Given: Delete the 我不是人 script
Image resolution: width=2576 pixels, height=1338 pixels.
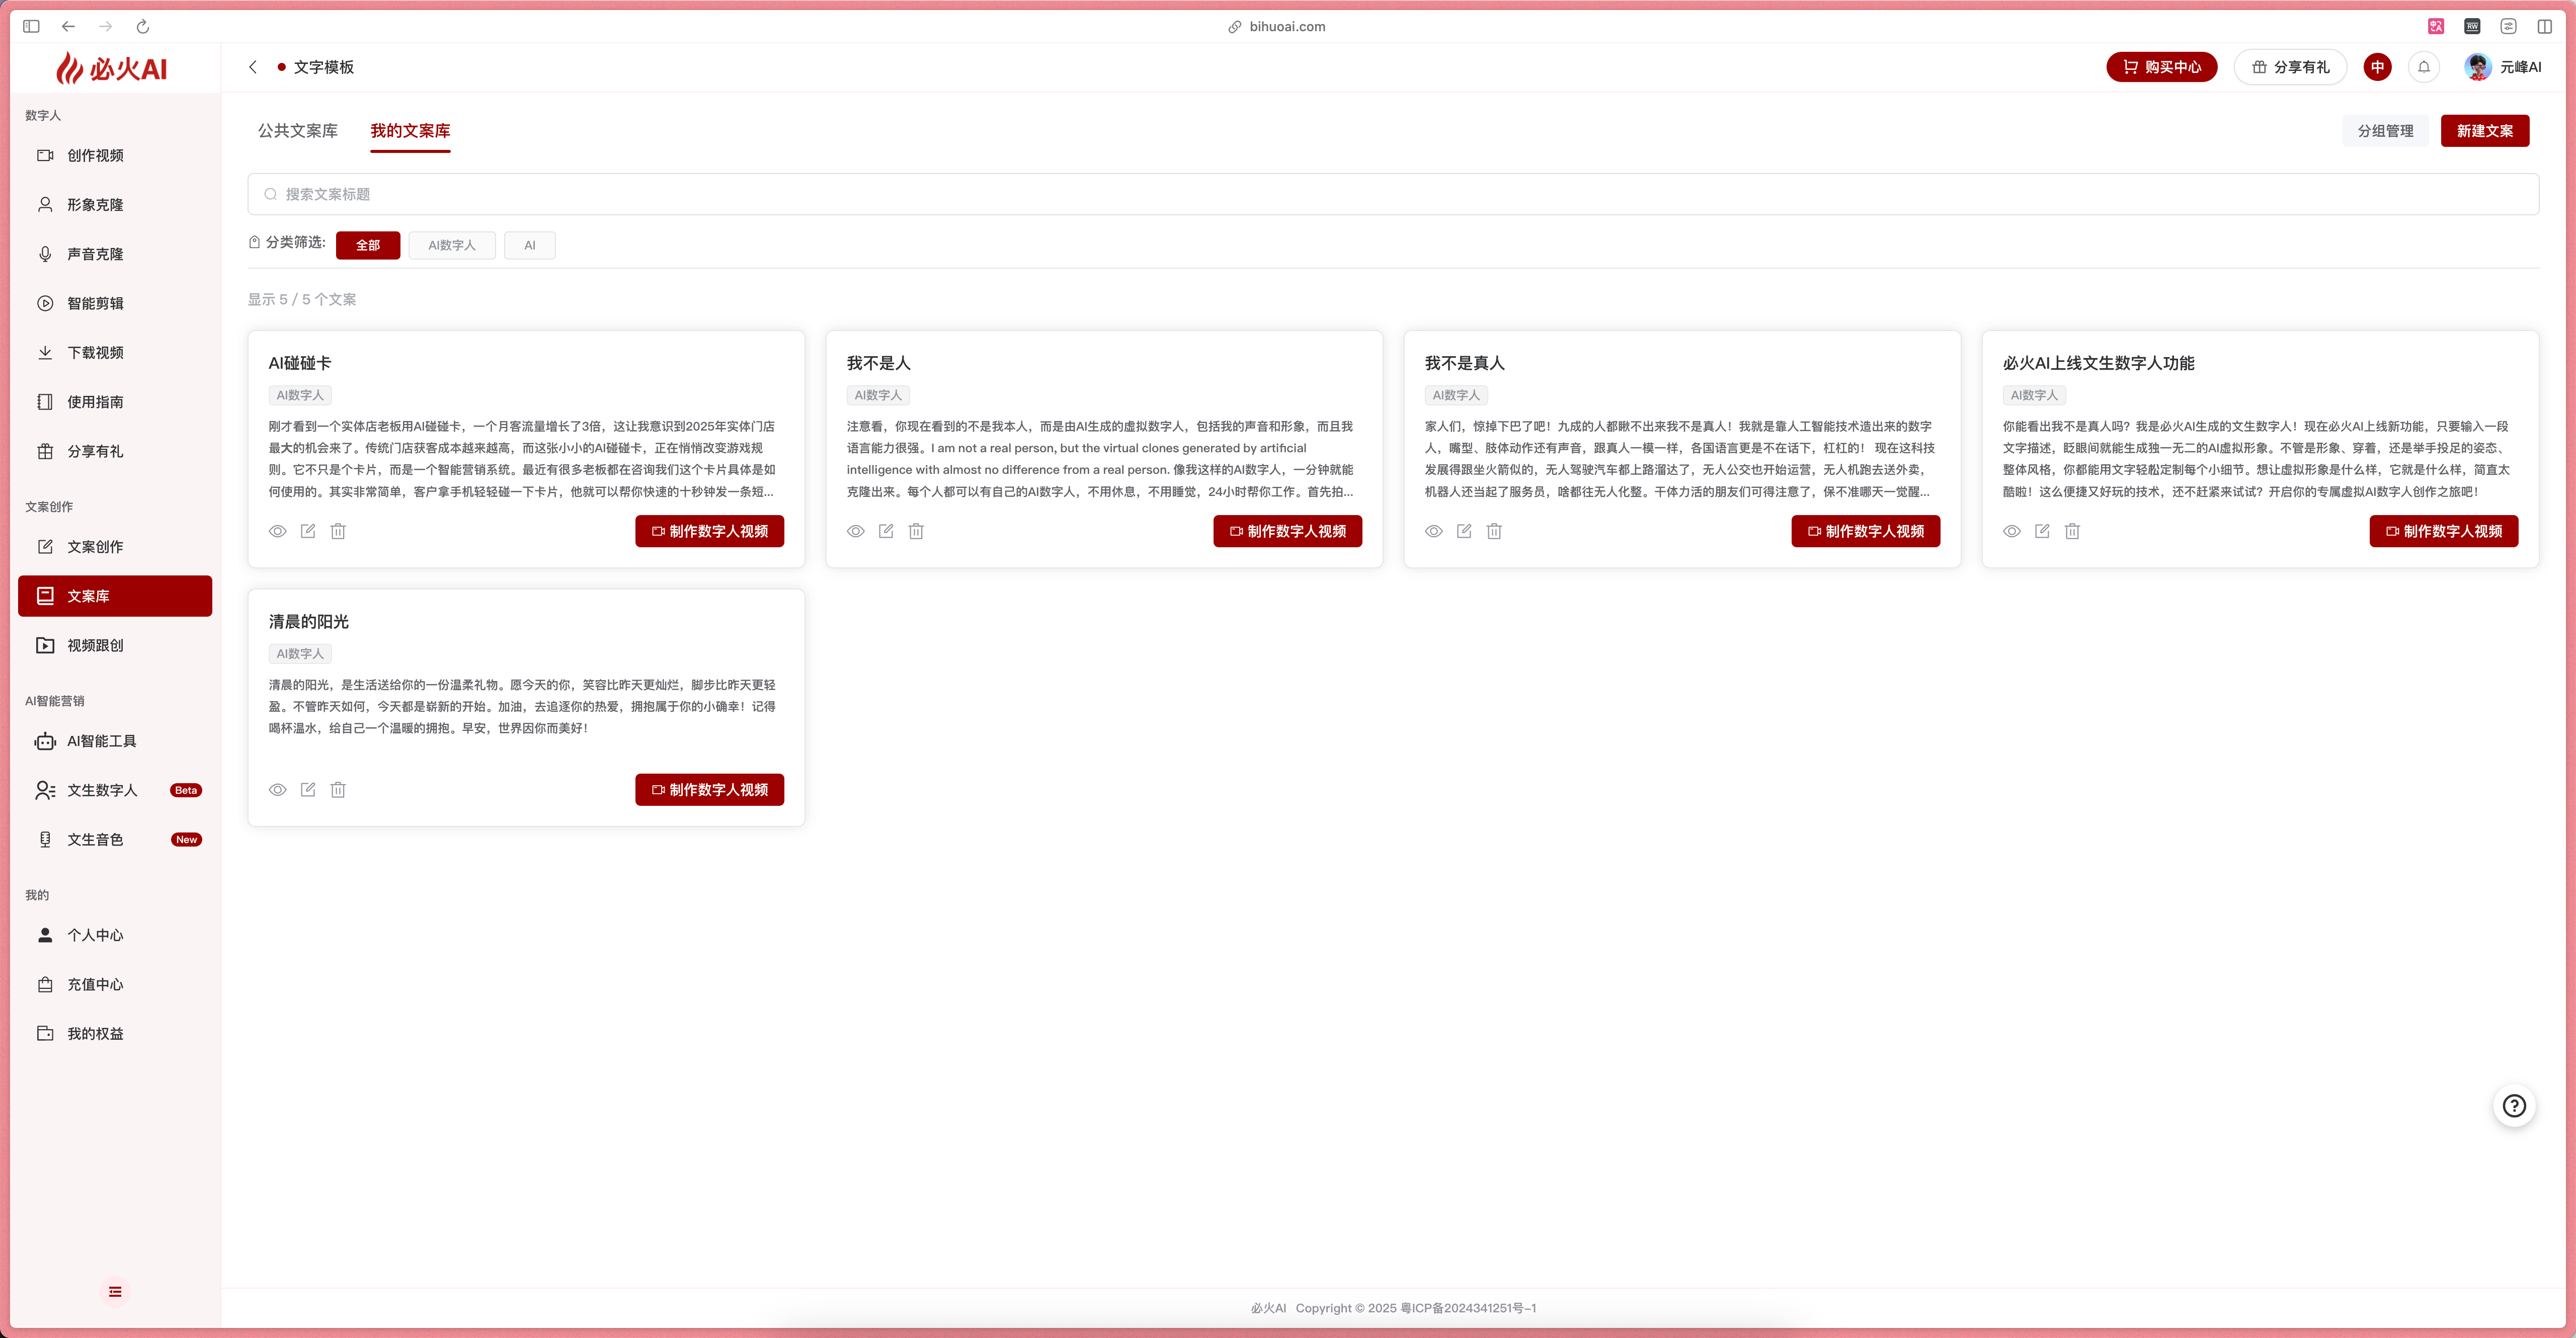Looking at the screenshot, I should tap(916, 531).
